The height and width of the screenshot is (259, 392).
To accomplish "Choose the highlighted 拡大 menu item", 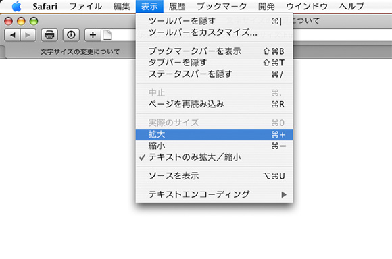I will click(x=214, y=134).
